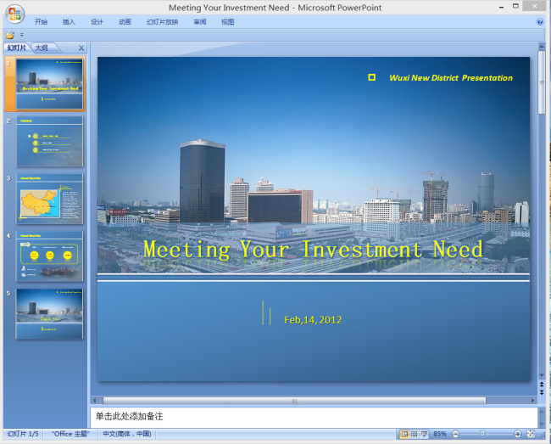Click the "Office 主题" status bar entry

(70, 434)
